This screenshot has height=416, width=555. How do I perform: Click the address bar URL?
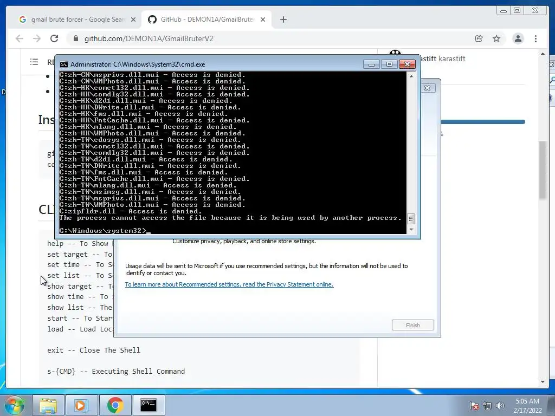coord(149,38)
